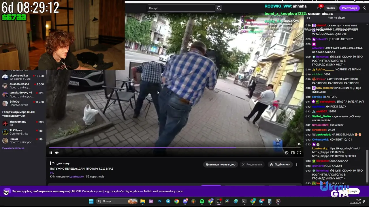
Task: Click the service_it username in chat
Action: click(319, 97)
